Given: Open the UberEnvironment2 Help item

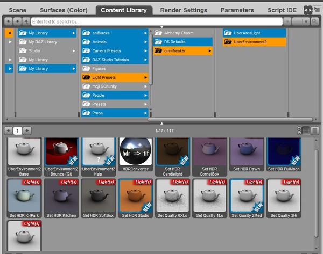Looking at the screenshot, I should pos(99,157).
